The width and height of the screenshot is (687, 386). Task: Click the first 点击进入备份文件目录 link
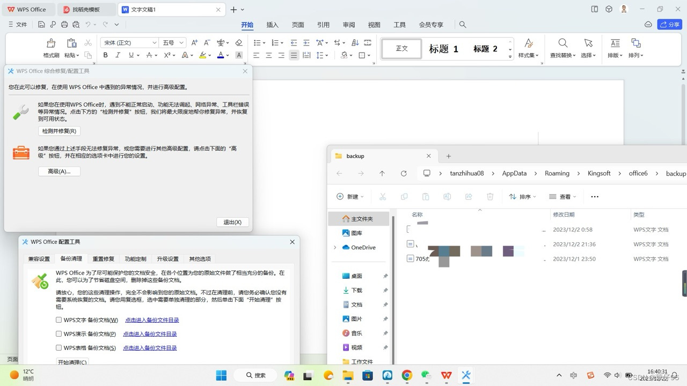pos(152,320)
